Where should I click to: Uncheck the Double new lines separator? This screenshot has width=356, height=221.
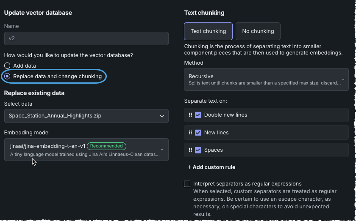(x=198, y=115)
